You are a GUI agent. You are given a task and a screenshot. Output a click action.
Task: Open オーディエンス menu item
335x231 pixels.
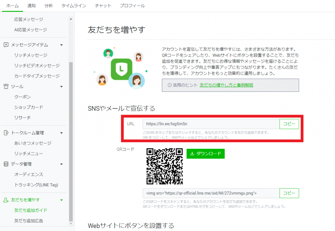coord(29,174)
